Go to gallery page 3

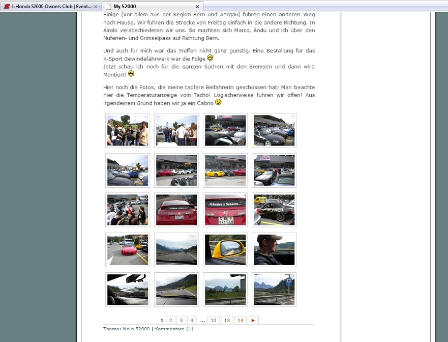[x=181, y=320]
